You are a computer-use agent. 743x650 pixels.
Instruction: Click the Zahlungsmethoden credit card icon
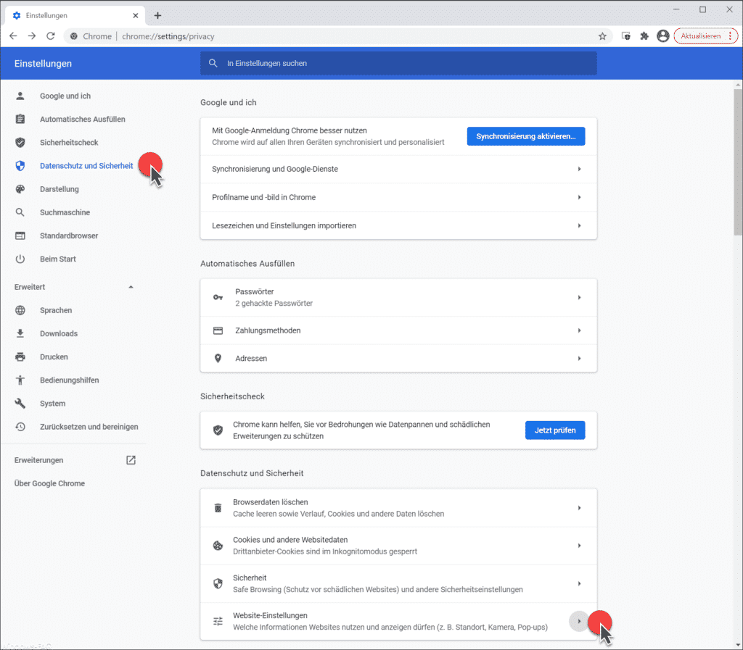point(218,330)
